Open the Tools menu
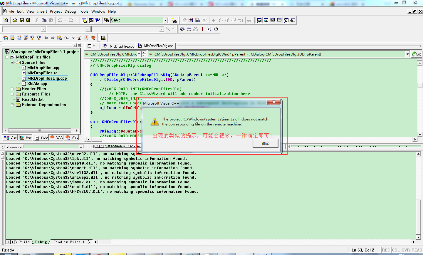 [x=84, y=11]
